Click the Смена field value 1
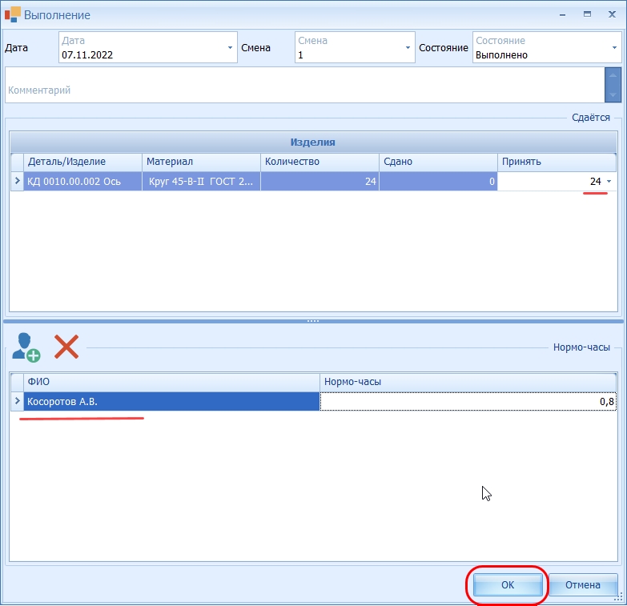627x606 pixels. click(x=300, y=55)
